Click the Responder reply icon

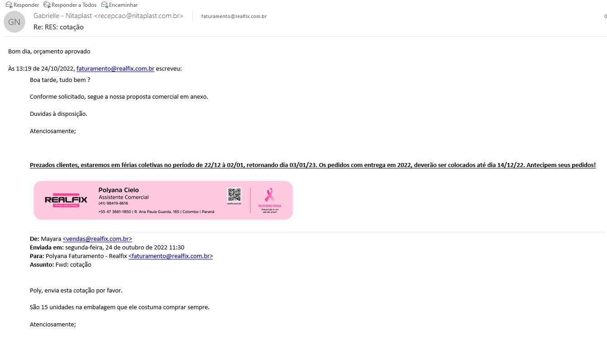pyautogui.click(x=9, y=5)
